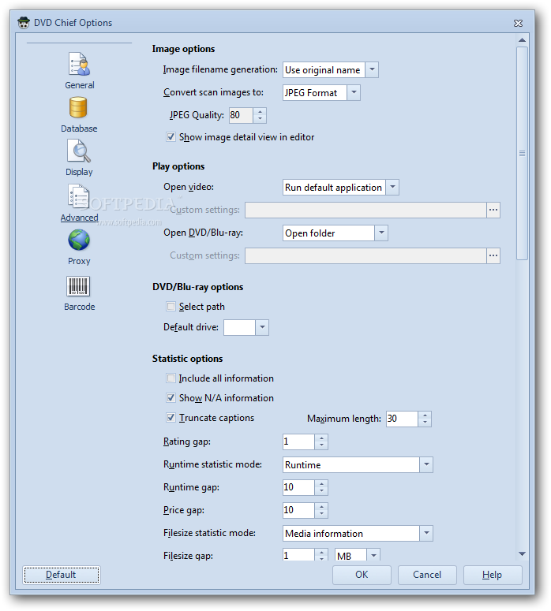Screen dimensions: 551x611
Task: Click the scrollbar down arrow
Action: [x=522, y=553]
